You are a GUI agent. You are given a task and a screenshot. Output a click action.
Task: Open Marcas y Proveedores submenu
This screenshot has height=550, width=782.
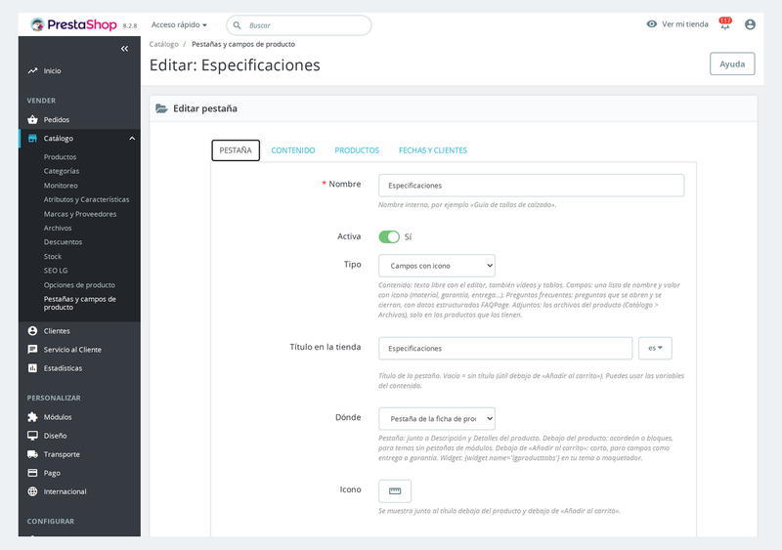[x=80, y=214]
